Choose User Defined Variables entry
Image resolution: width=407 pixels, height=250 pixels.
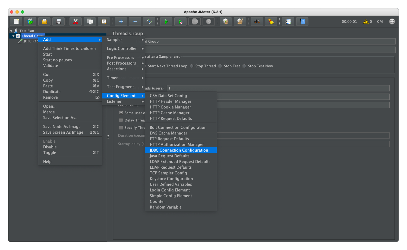[181, 184]
